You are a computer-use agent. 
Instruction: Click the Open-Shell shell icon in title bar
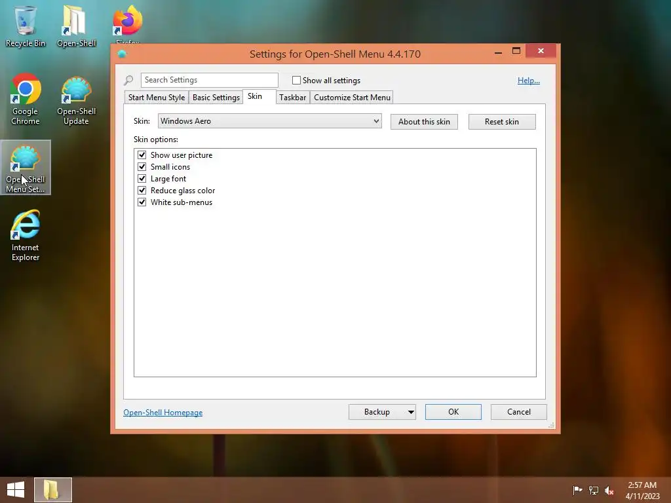(122, 54)
